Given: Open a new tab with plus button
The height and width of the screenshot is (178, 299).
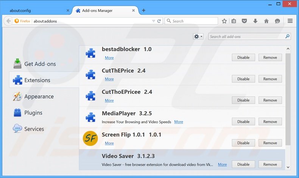Looking at the screenshot, I should pyautogui.click(x=143, y=10).
